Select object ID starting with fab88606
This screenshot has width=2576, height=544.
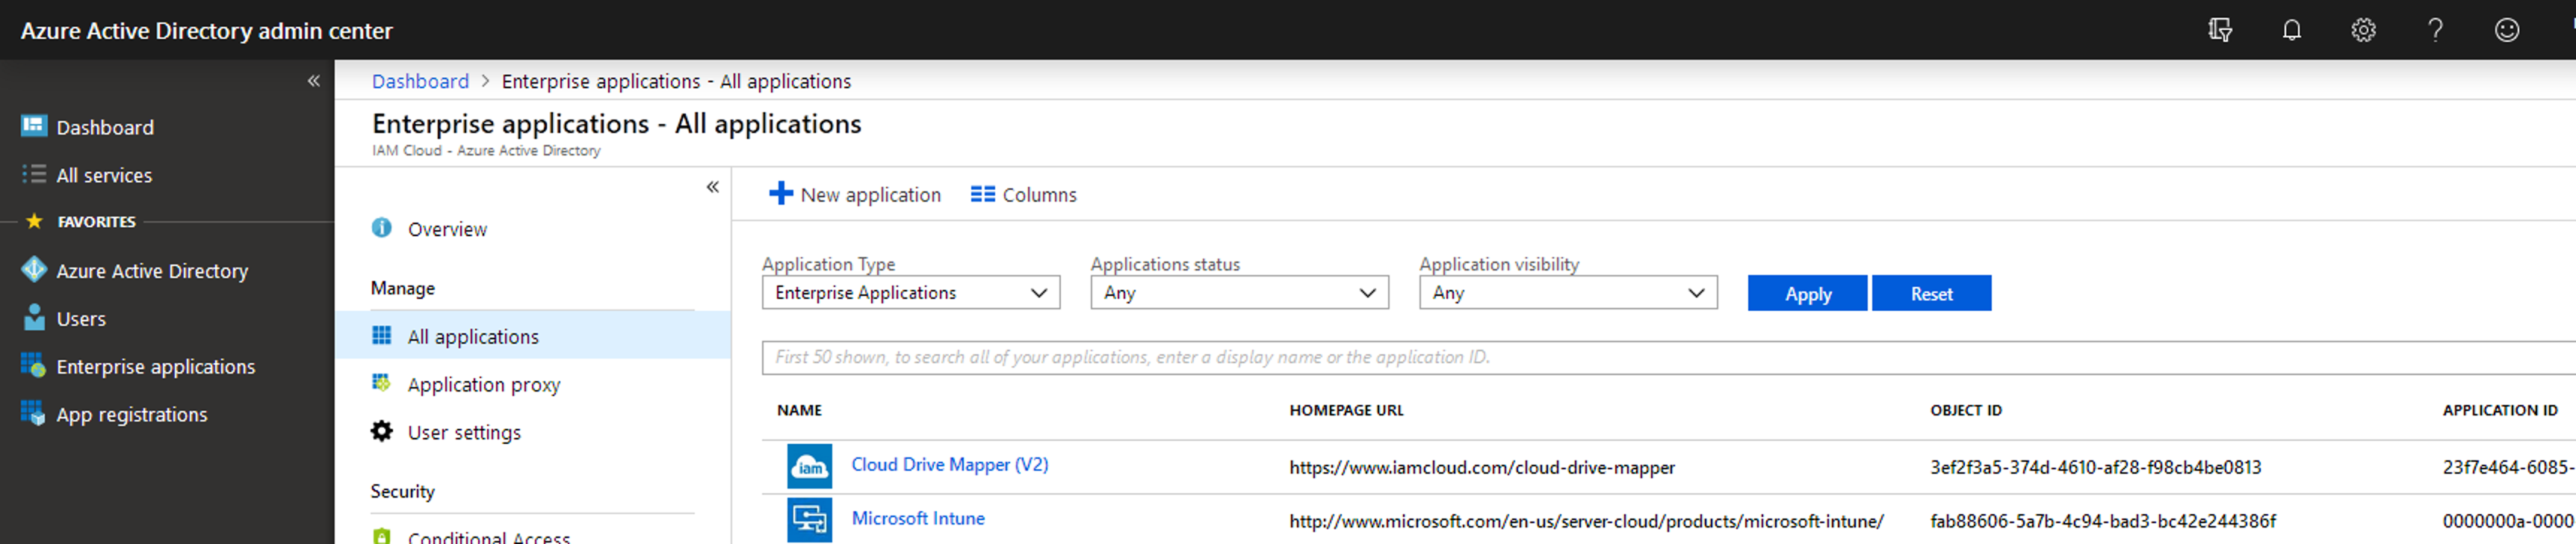2102,521
